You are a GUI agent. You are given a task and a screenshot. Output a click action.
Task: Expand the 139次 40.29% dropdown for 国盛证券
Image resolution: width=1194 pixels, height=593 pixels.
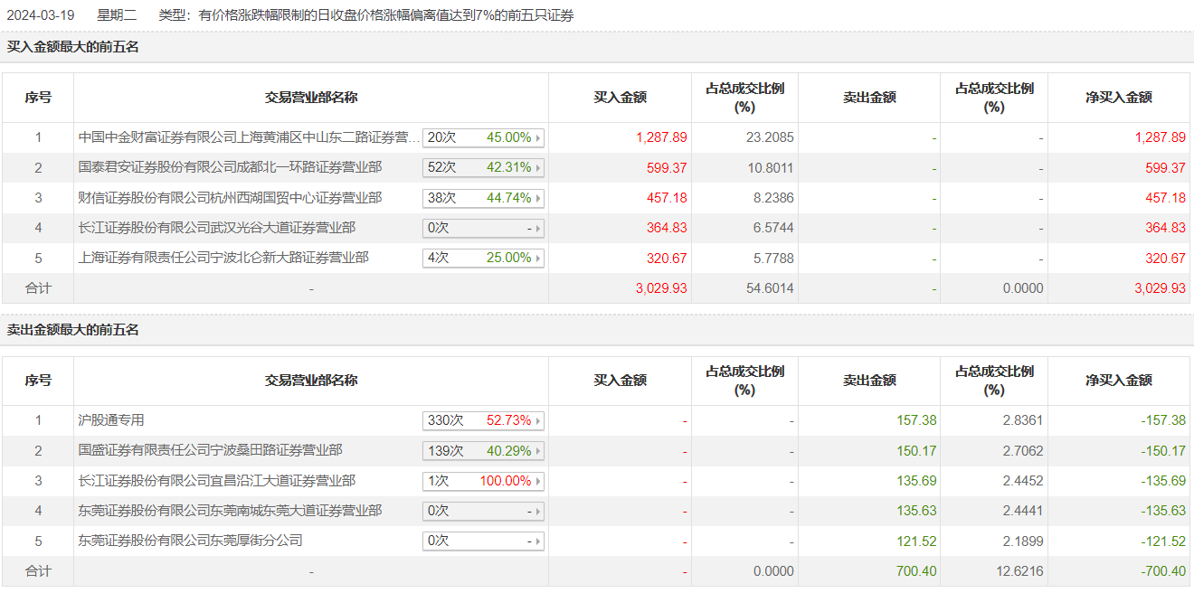pyautogui.click(x=483, y=450)
